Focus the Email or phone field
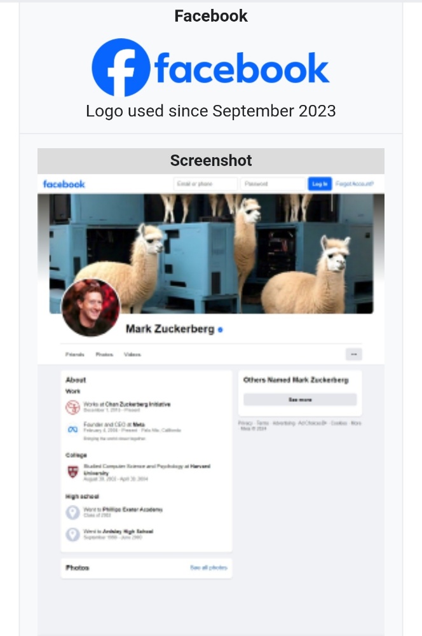This screenshot has height=636, width=422. [x=205, y=184]
